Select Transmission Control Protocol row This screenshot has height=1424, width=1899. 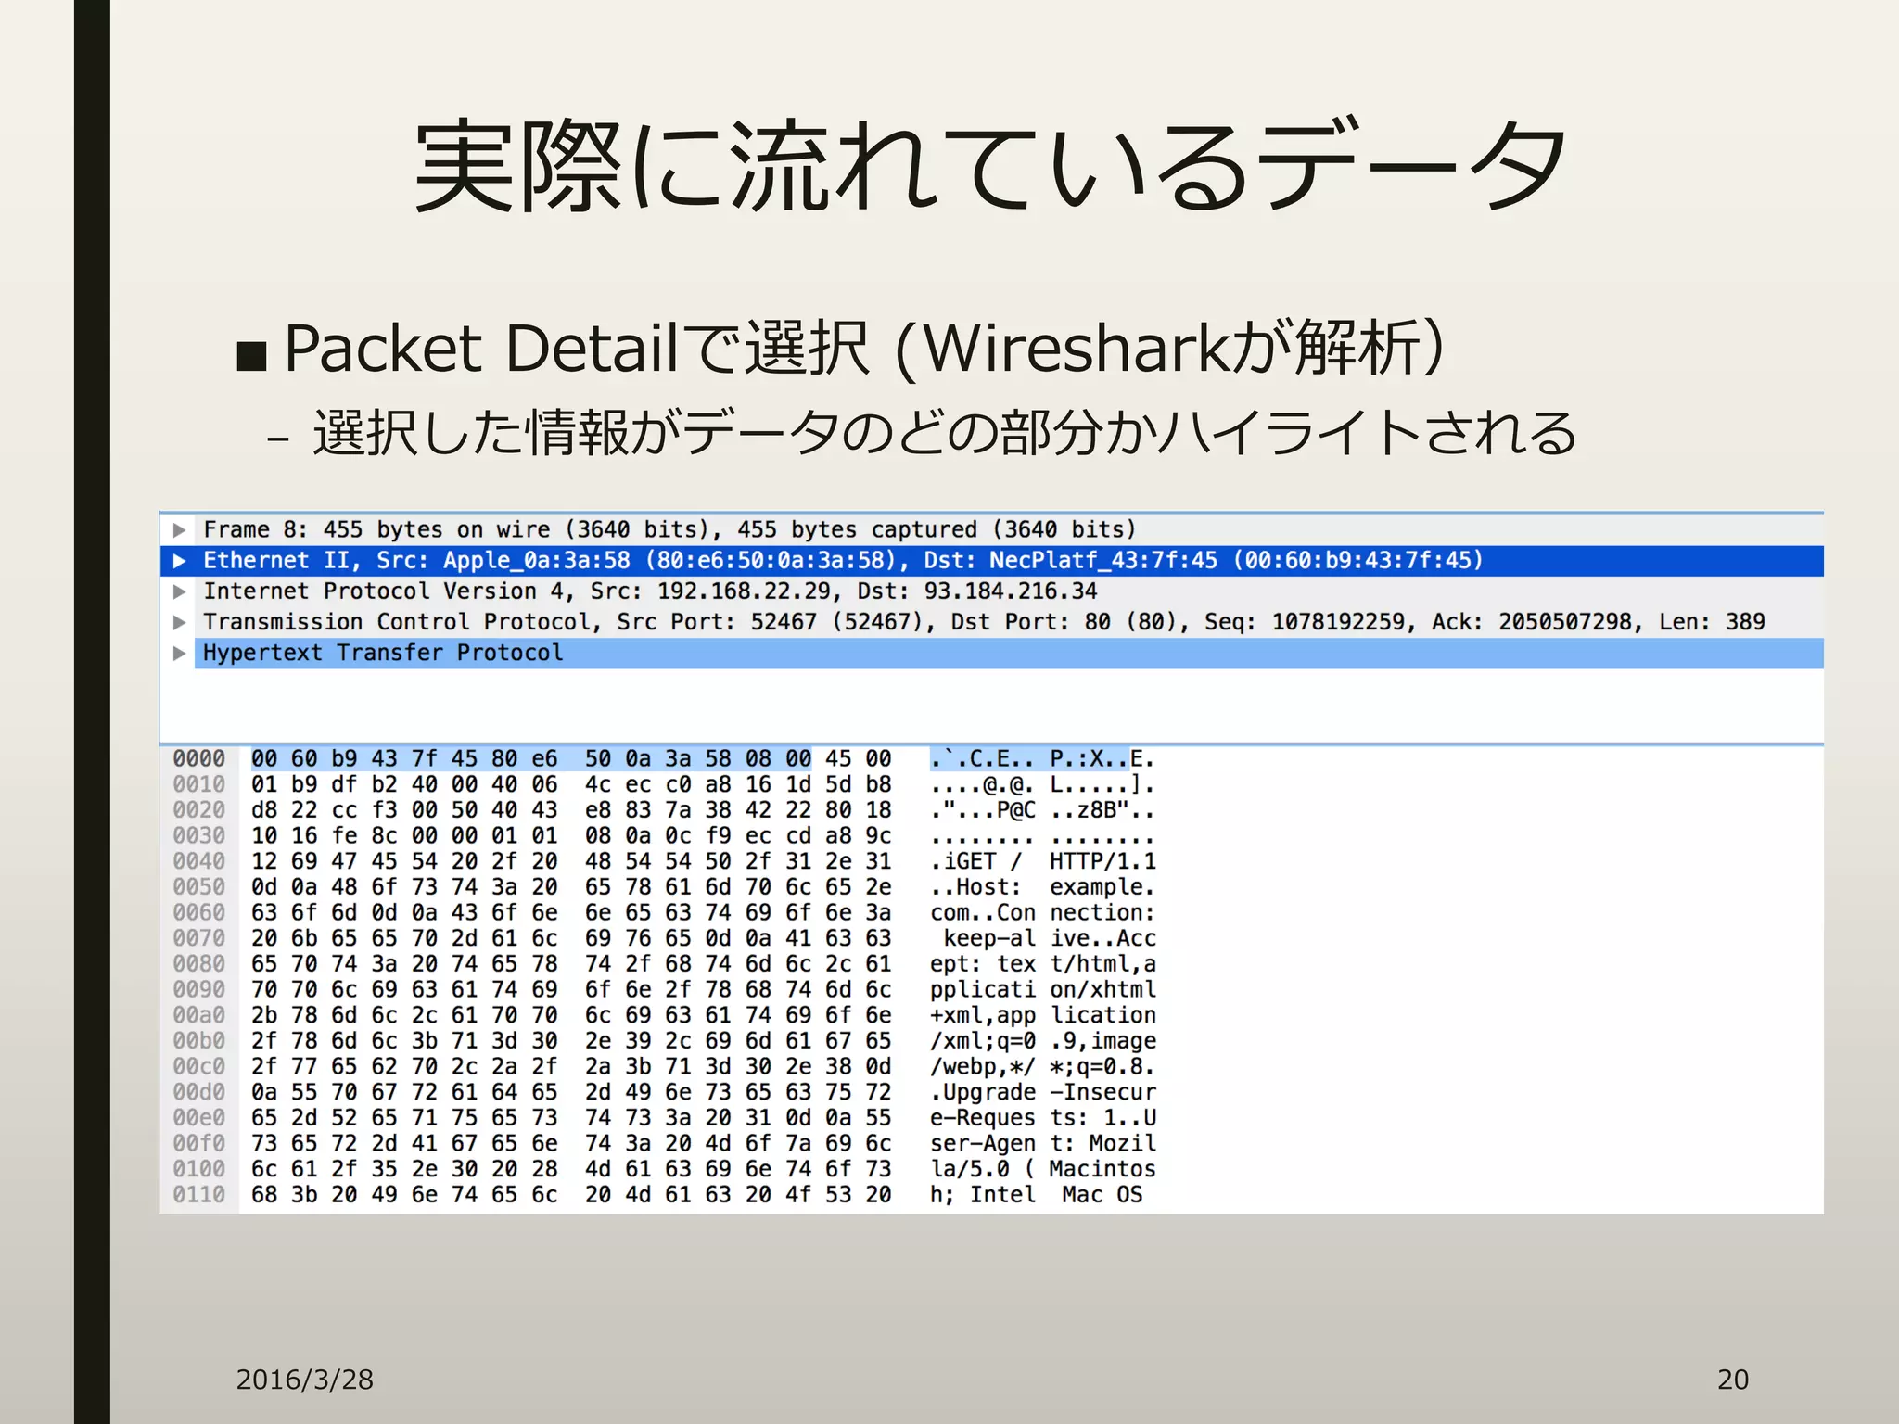[x=991, y=622]
